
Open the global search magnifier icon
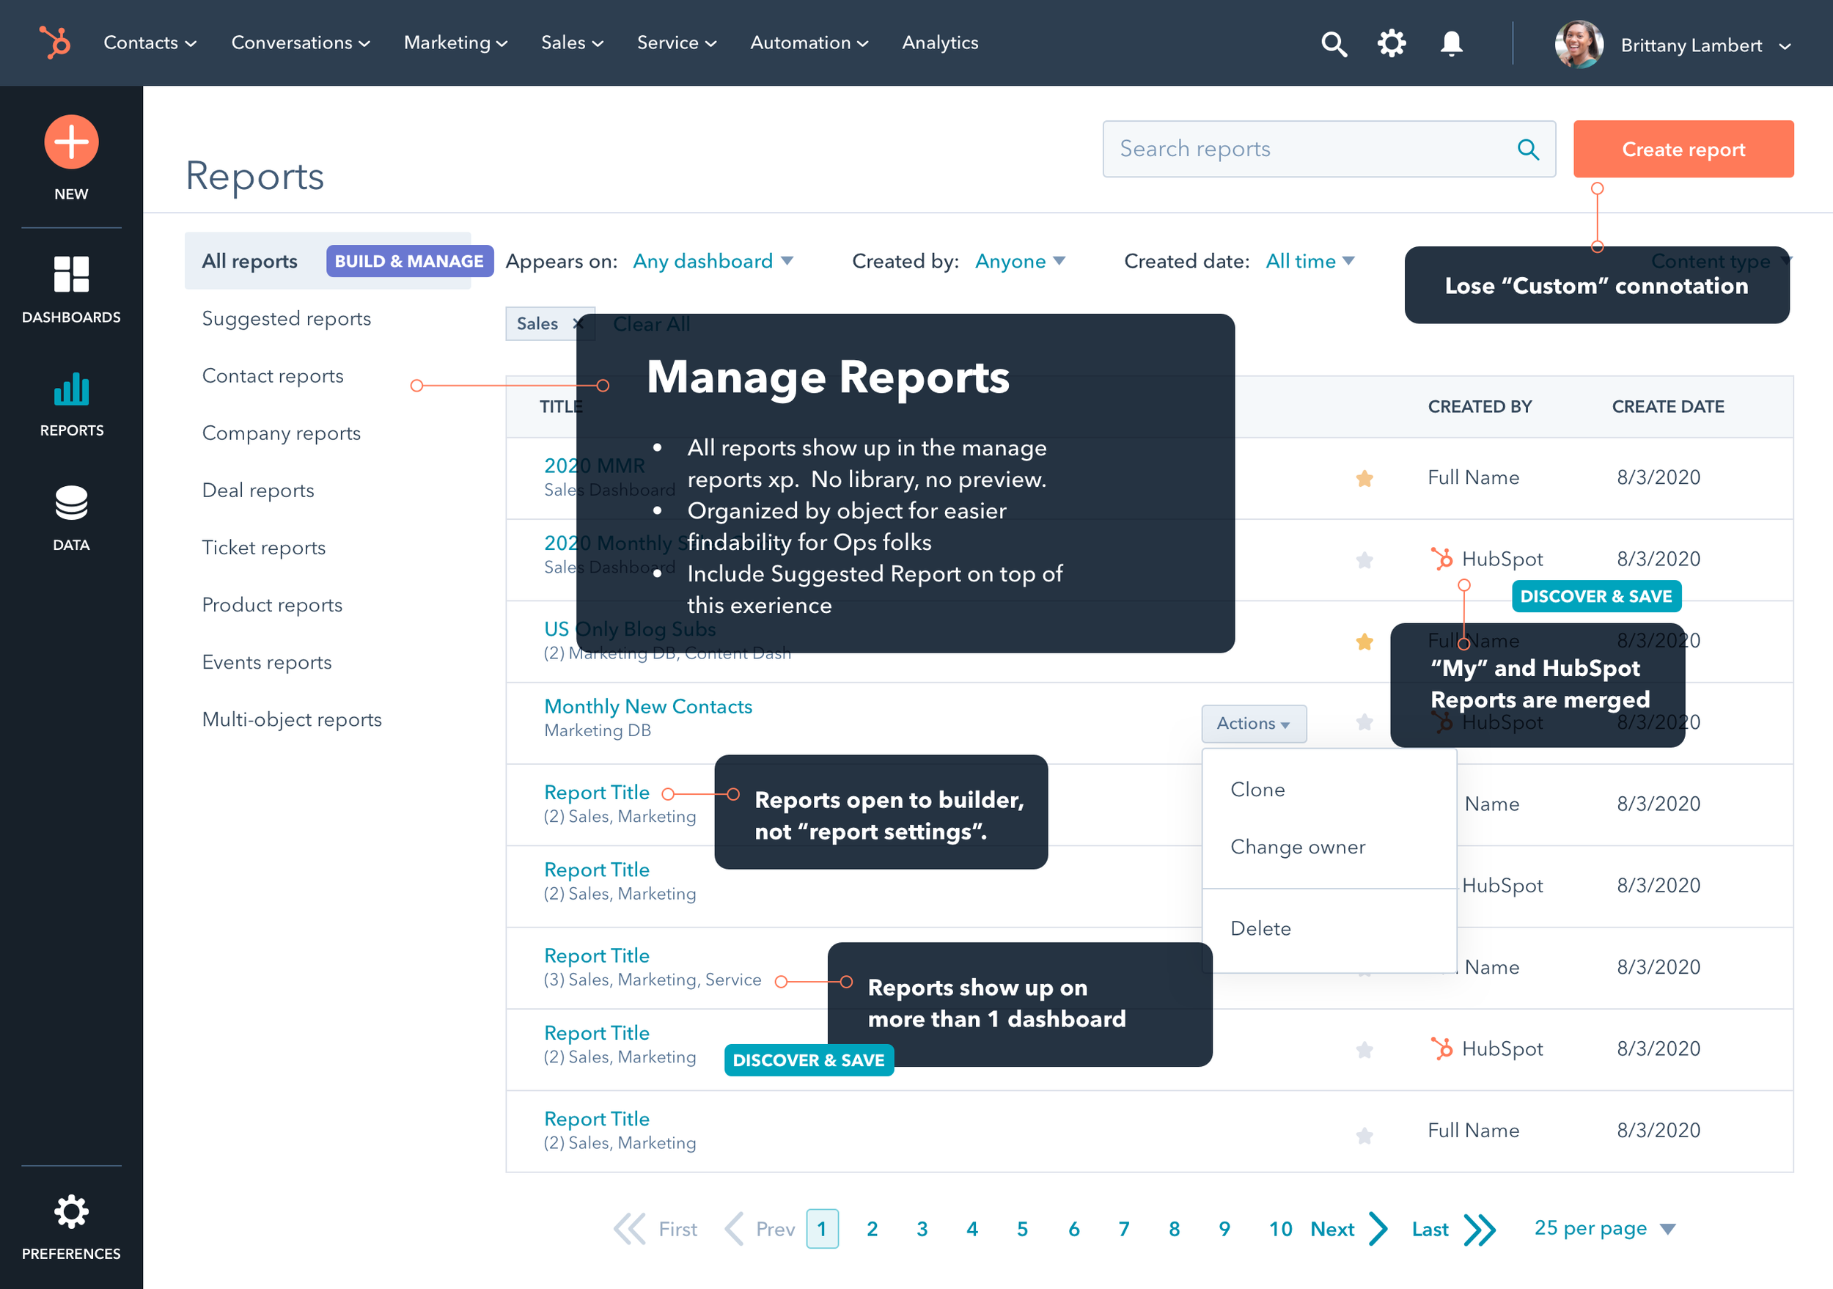pyautogui.click(x=1334, y=44)
